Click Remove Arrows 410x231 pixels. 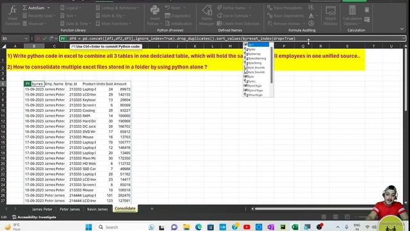[283, 24]
